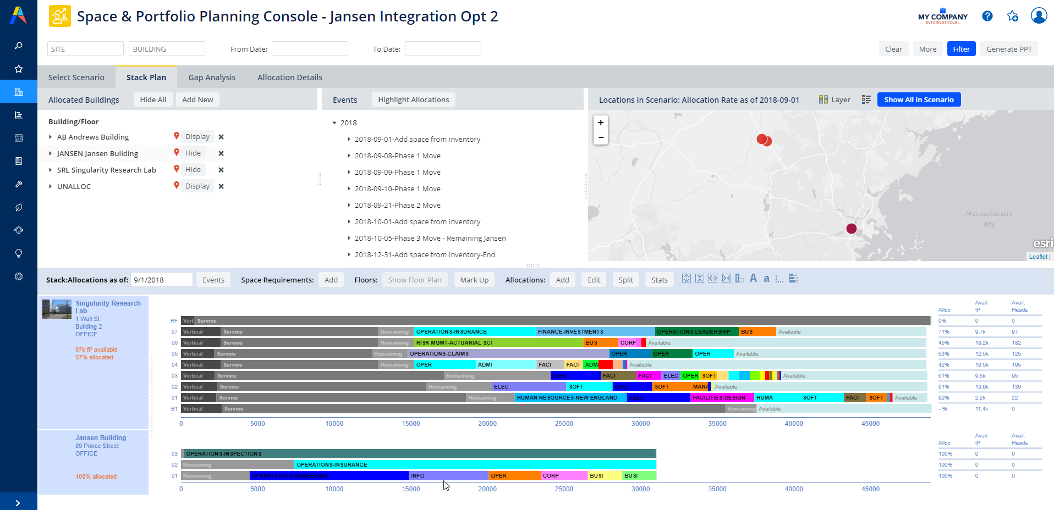Toggle Display for AB Andrews Building
This screenshot has width=1054, height=510.
pyautogui.click(x=197, y=137)
